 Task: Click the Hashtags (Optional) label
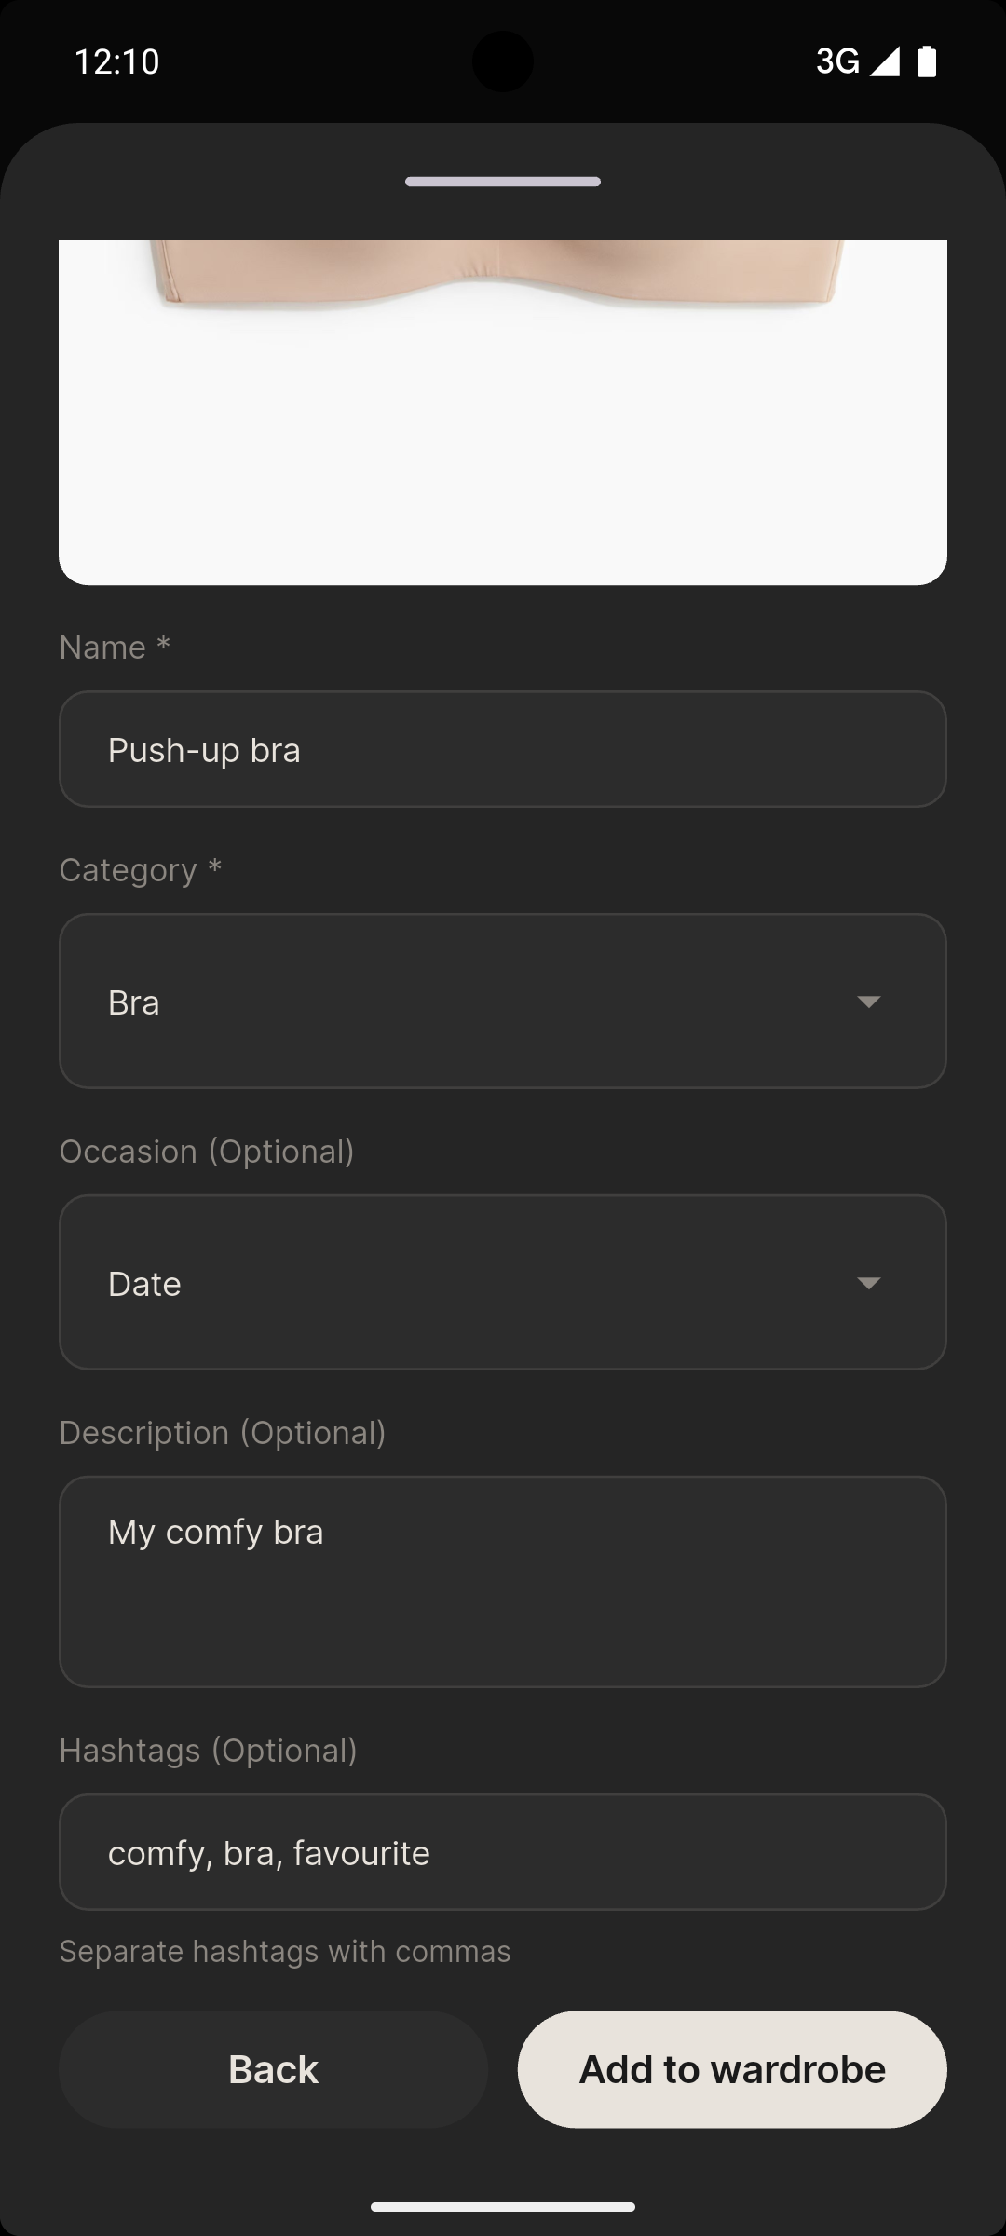(x=207, y=1751)
